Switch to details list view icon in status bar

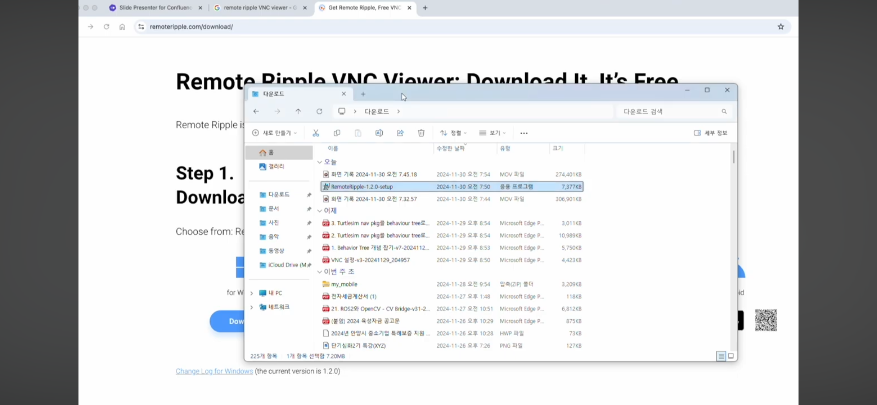[x=721, y=356]
